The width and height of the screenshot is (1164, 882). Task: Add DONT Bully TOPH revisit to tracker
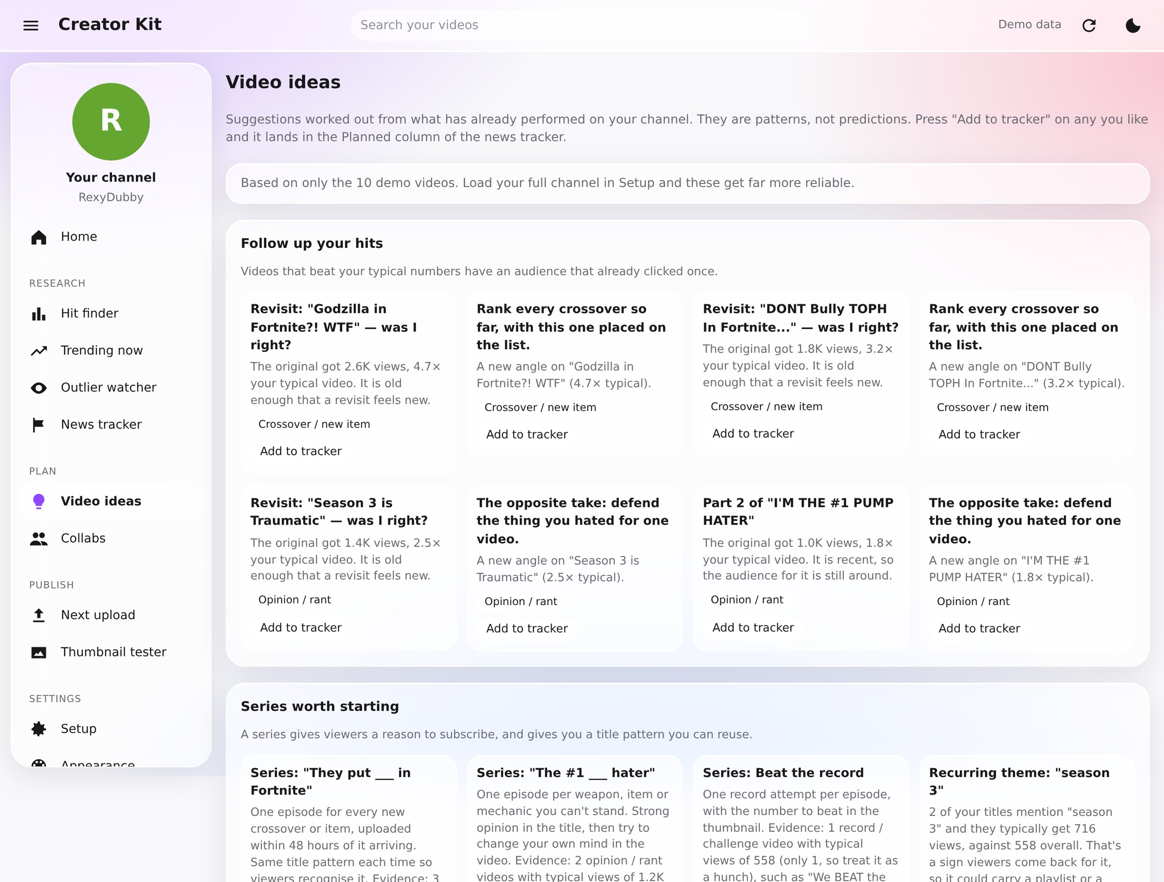753,434
